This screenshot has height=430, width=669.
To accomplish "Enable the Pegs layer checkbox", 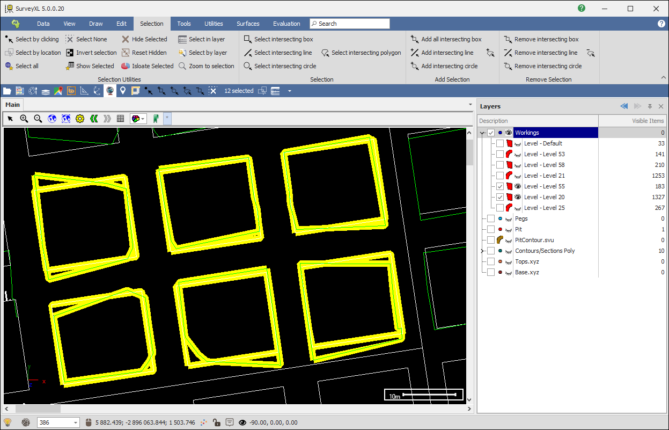I will click(491, 218).
